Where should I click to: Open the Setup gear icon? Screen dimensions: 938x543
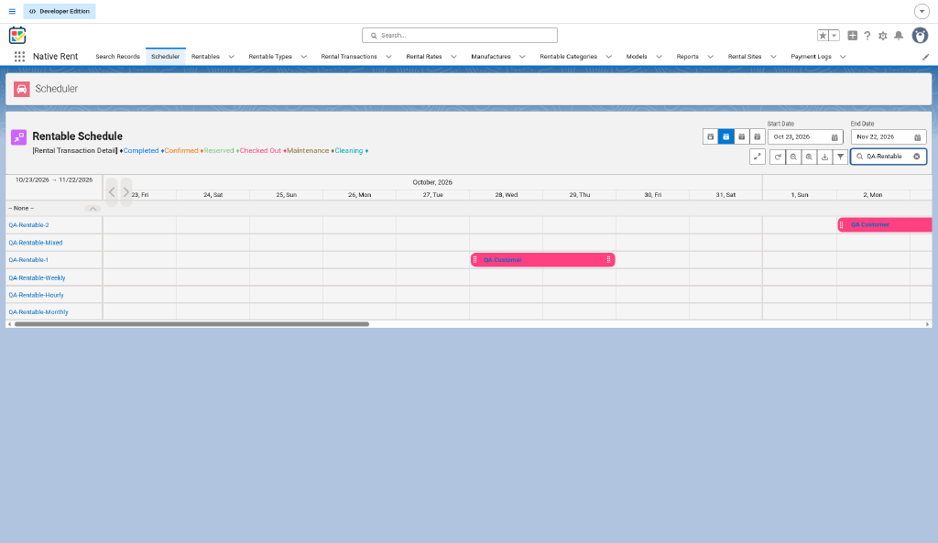coord(882,36)
